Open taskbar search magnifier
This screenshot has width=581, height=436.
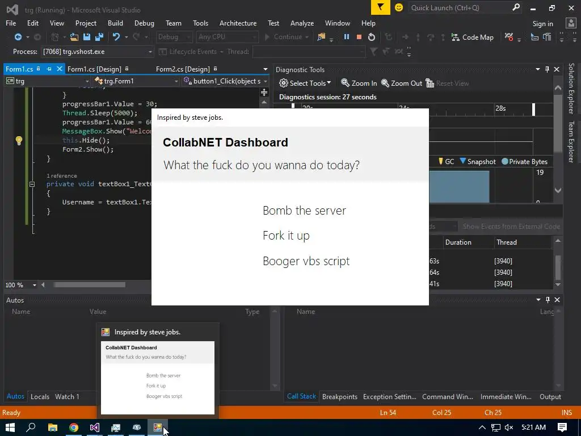point(31,427)
